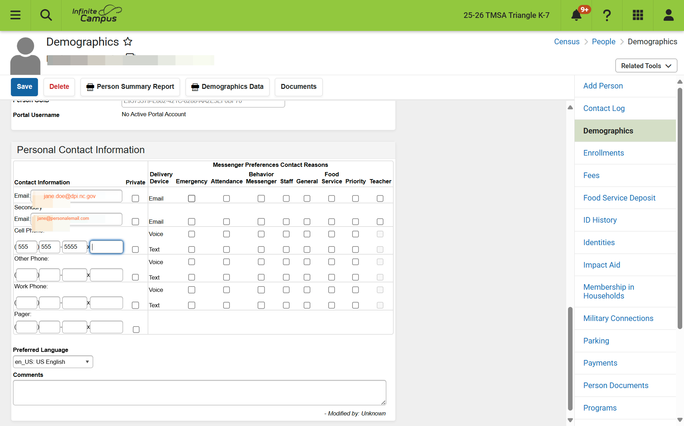The height and width of the screenshot is (426, 684).
Task: Click Add Person link
Action: 603,86
